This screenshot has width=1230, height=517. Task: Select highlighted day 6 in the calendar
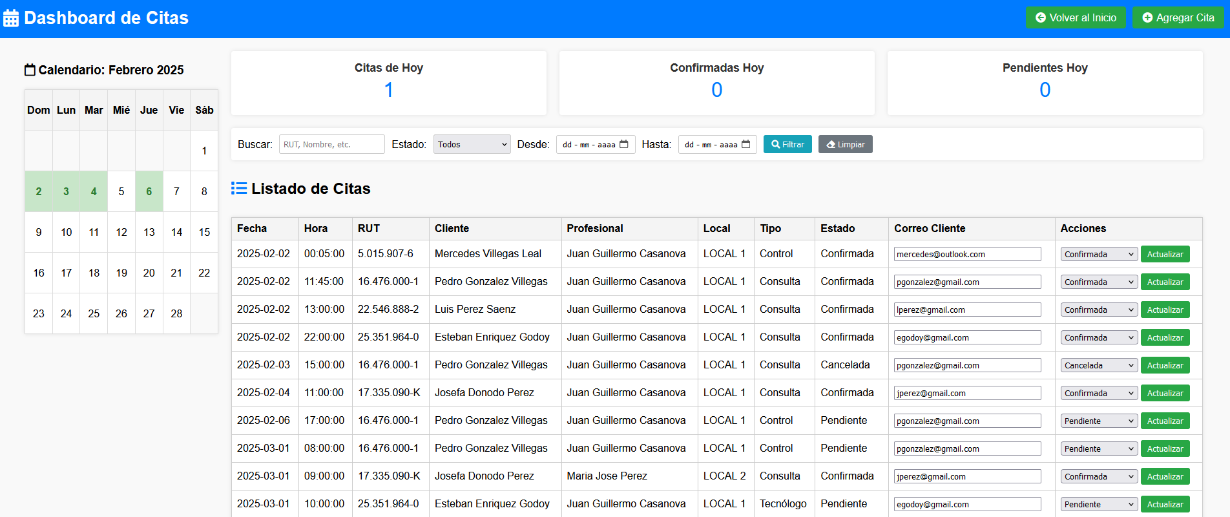pyautogui.click(x=149, y=191)
